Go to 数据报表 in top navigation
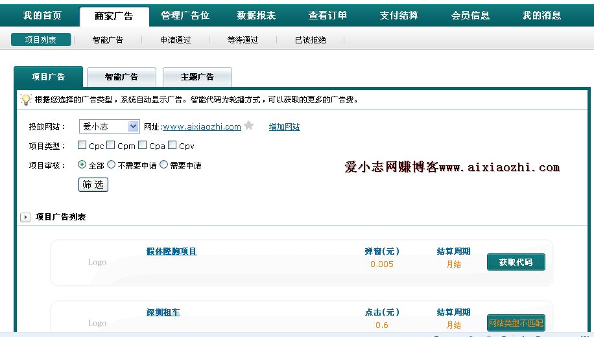Image resolution: width=594 pixels, height=337 pixels. (256, 16)
